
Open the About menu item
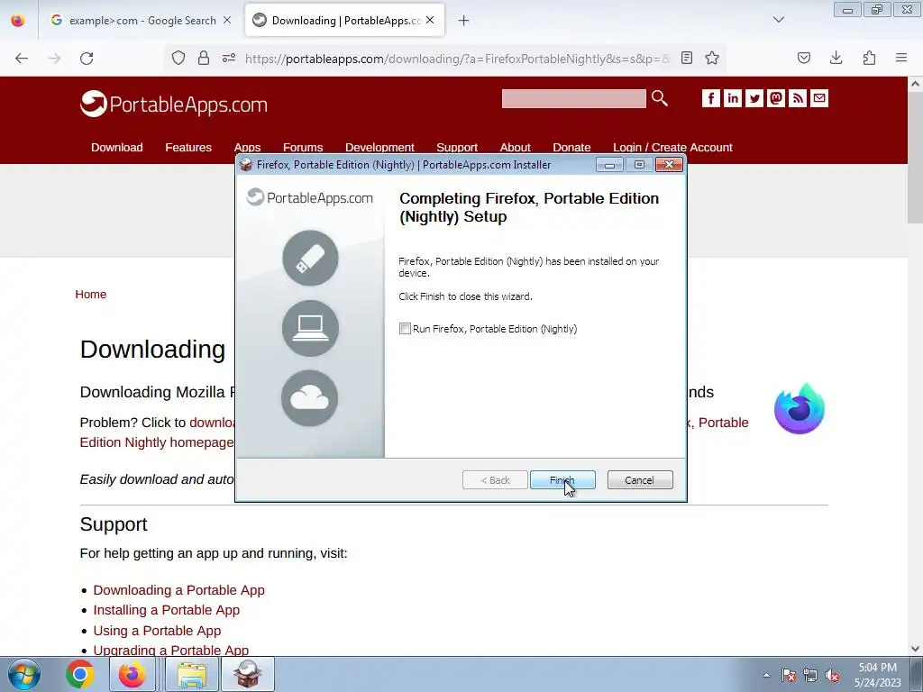coord(515,147)
